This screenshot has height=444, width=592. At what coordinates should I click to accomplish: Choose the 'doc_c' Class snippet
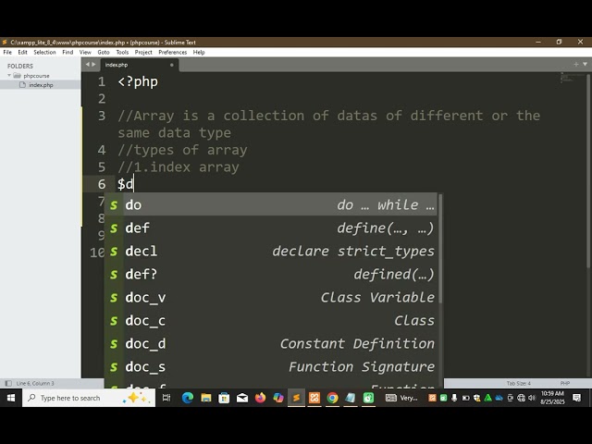click(x=271, y=321)
